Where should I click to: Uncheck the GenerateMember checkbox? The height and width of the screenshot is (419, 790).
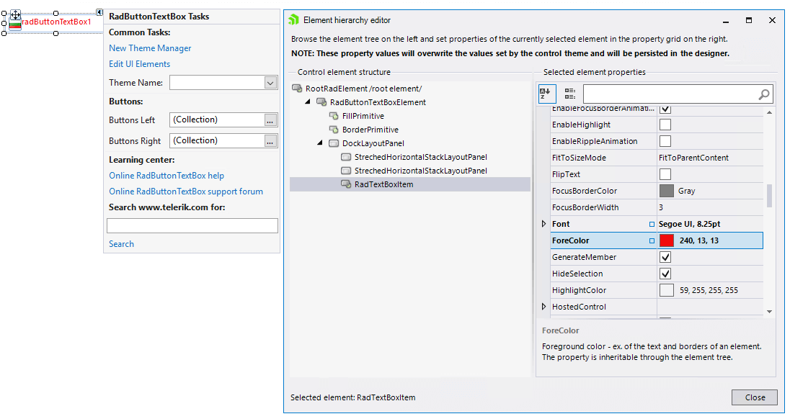(665, 258)
